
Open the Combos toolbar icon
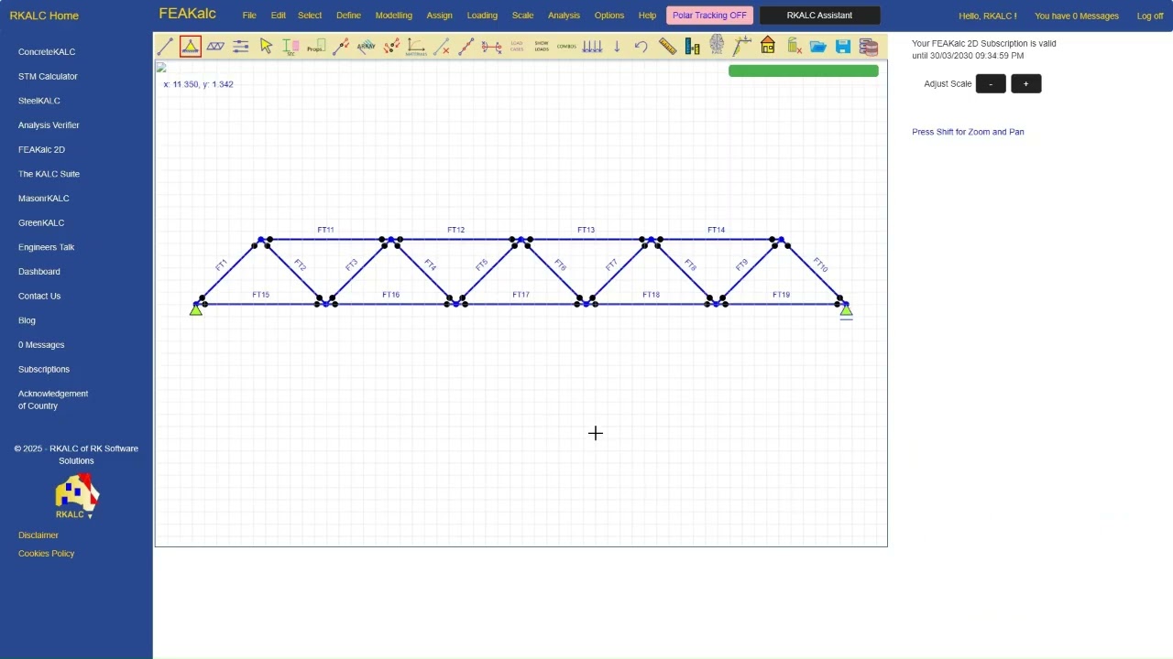click(x=566, y=46)
